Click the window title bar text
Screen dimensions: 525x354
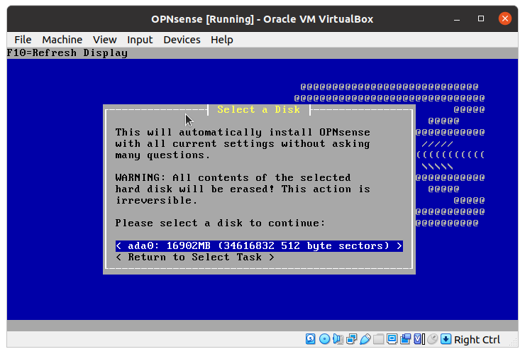click(262, 19)
